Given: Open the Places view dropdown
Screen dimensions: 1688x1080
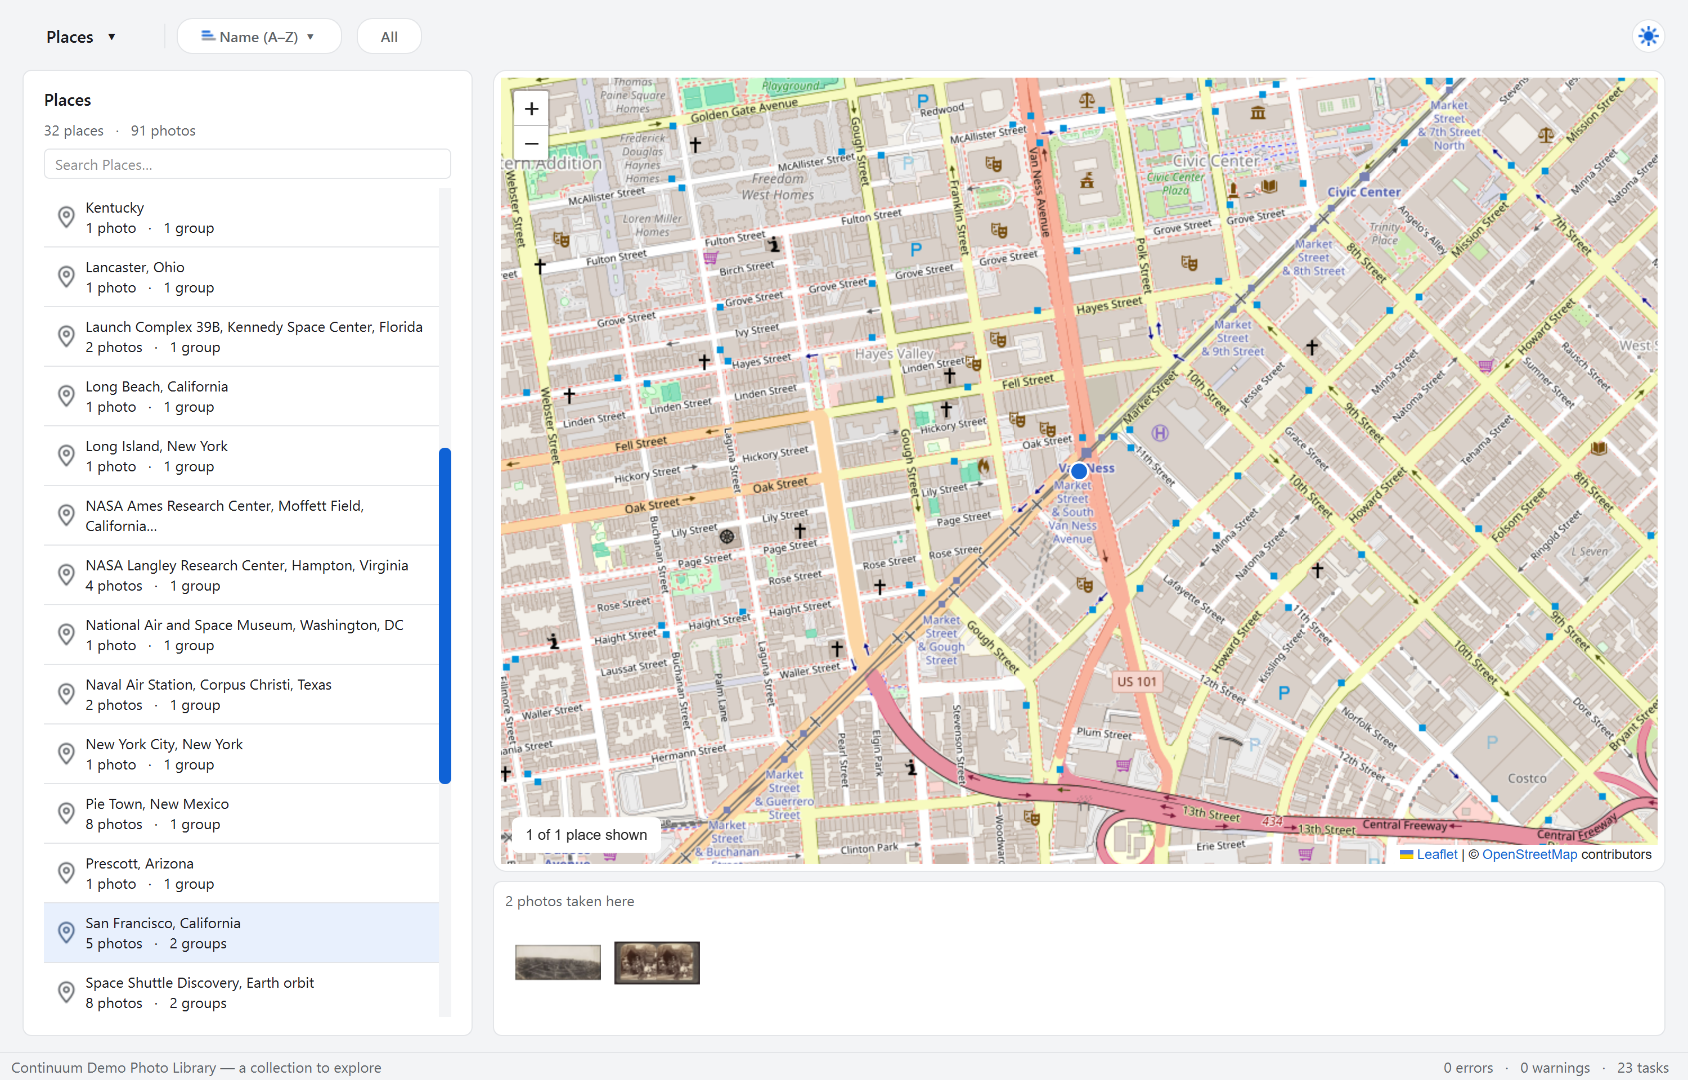Looking at the screenshot, I should pos(80,37).
